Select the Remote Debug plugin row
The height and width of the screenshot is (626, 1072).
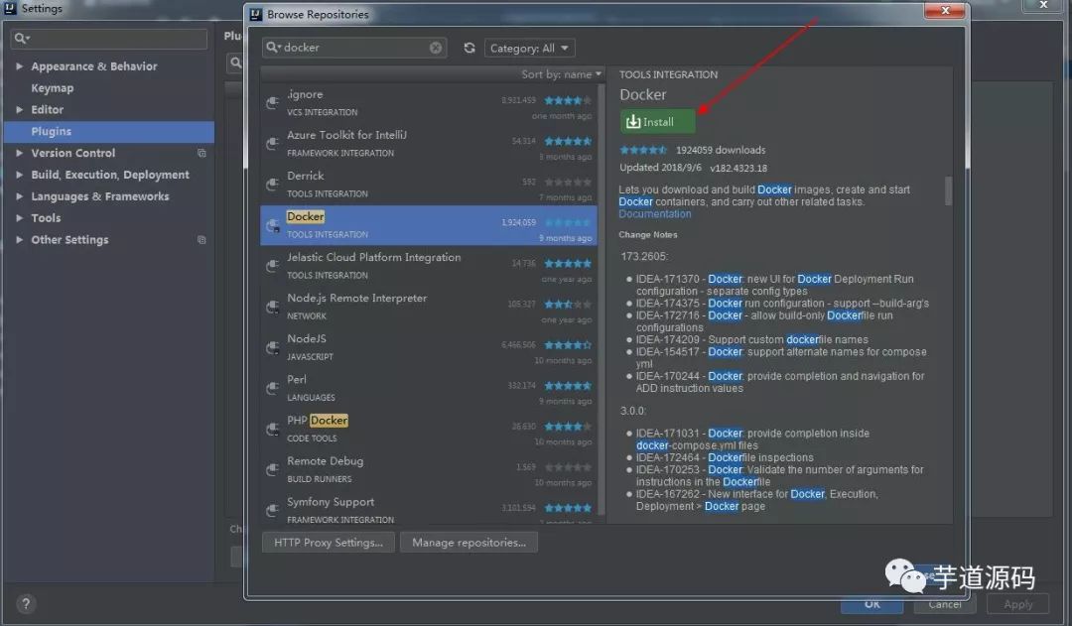click(x=429, y=470)
